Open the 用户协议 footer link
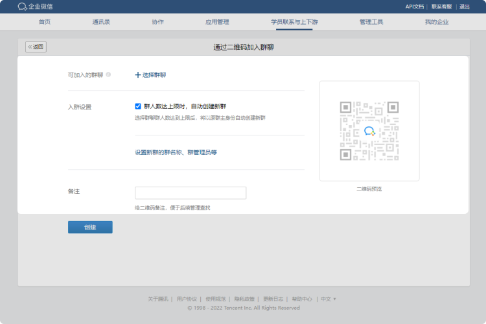The image size is (486, 324). click(x=187, y=299)
